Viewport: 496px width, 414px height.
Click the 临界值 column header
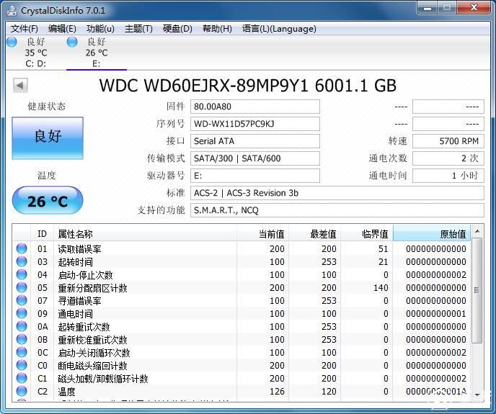click(367, 233)
